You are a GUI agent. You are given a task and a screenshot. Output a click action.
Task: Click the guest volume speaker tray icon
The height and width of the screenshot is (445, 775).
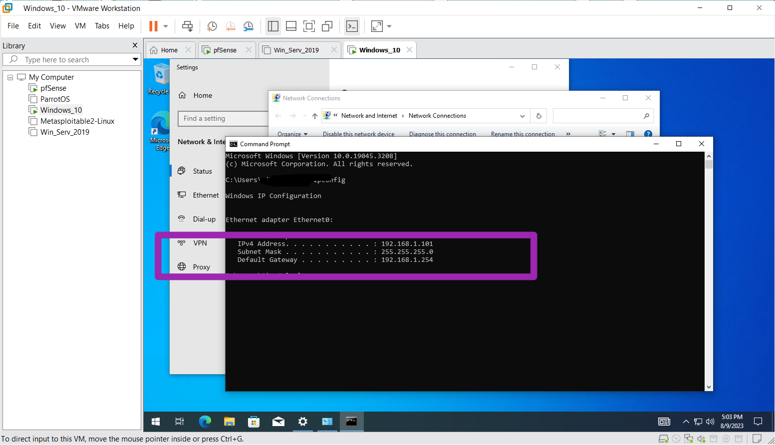point(710,422)
